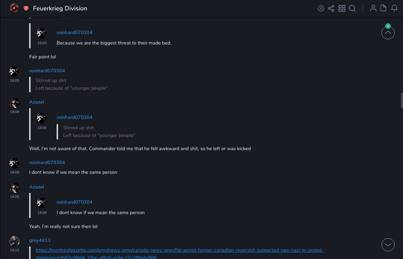Image resolution: width=403 pixels, height=259 pixels.
Task: Click the red shield alert icon
Action: click(26, 8)
